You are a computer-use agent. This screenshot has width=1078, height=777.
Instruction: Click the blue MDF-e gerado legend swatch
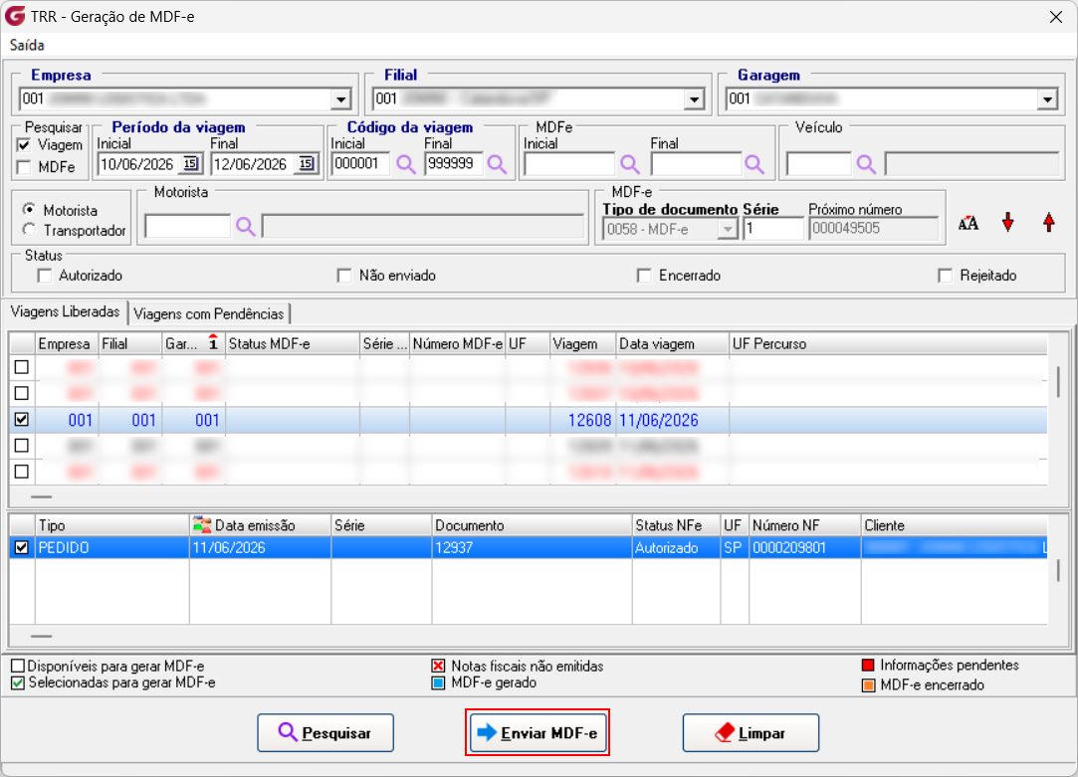(438, 682)
